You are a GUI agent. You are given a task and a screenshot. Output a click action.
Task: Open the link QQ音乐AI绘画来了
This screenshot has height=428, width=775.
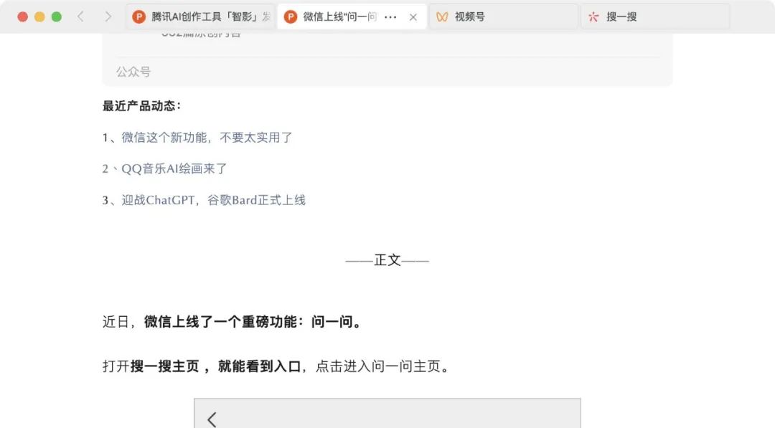pos(174,168)
